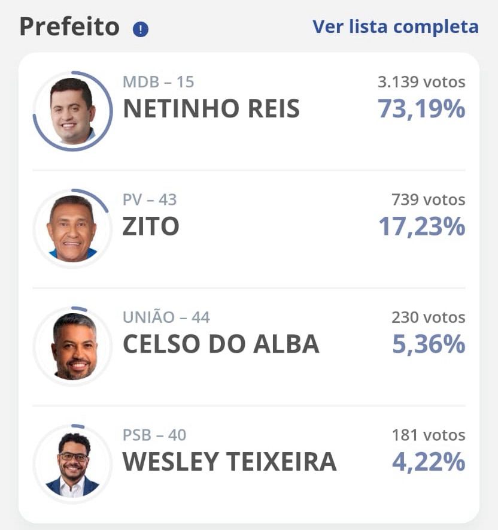Click the photo thumbnail next to NETINHO REIS
This screenshot has width=498, height=530.
pos(72,111)
